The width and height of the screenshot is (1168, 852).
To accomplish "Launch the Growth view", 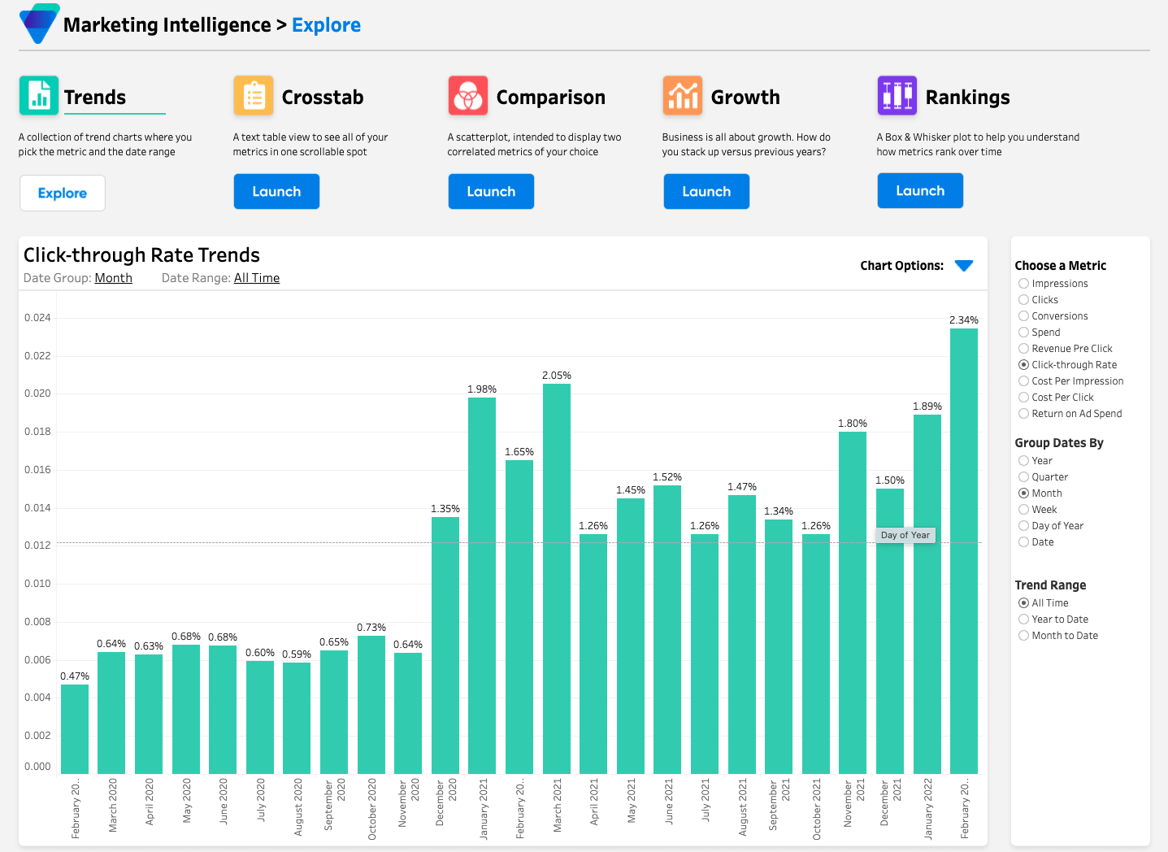I will click(x=706, y=191).
